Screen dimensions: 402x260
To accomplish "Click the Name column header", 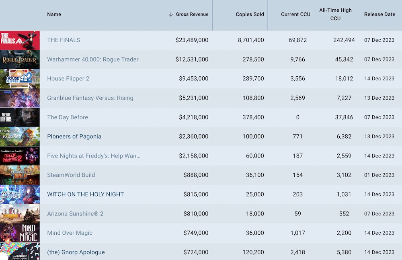I will (54, 14).
